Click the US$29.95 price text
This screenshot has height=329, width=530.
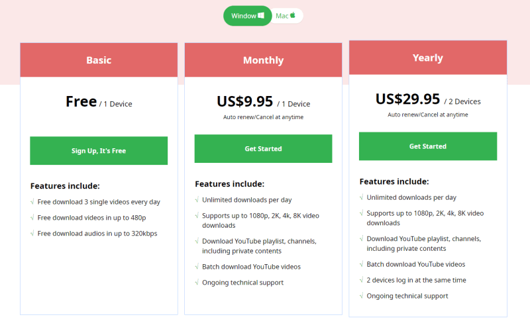click(x=407, y=99)
